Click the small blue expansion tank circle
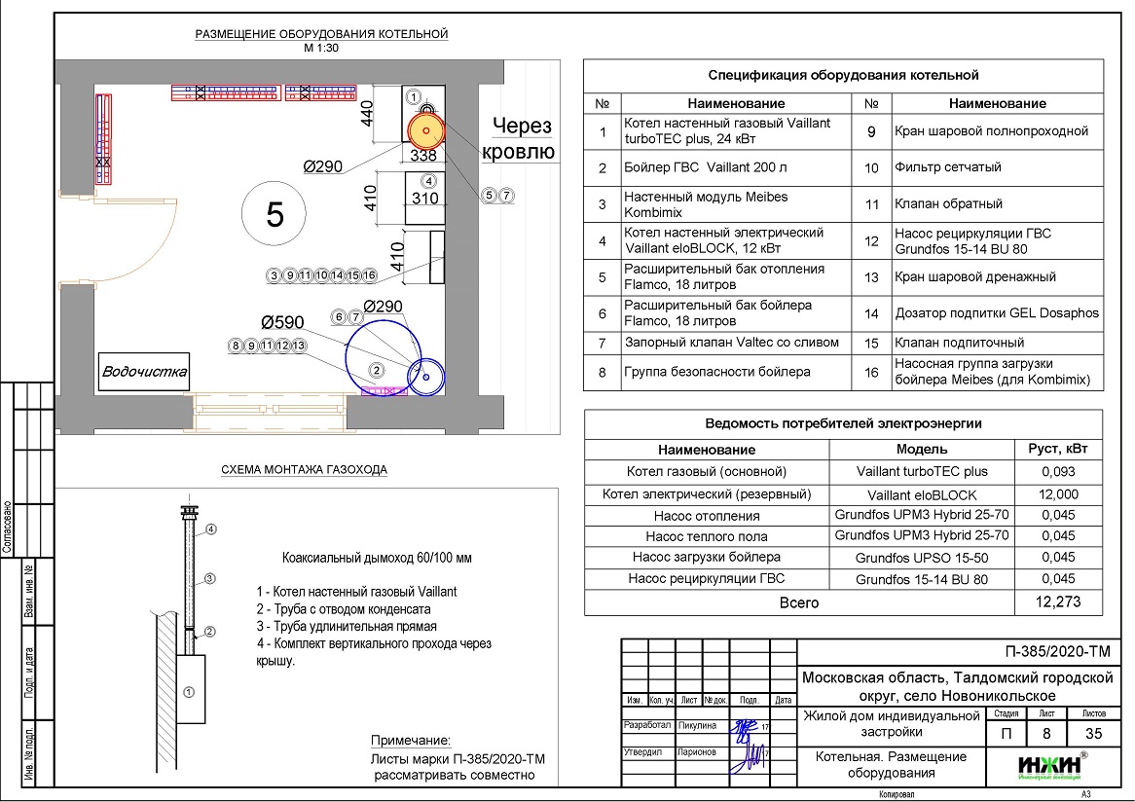Screen dimensions: 1135x802 pos(424,378)
